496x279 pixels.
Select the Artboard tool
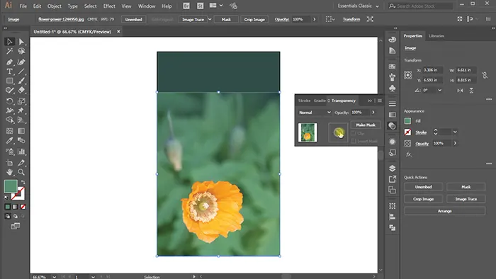(9, 163)
